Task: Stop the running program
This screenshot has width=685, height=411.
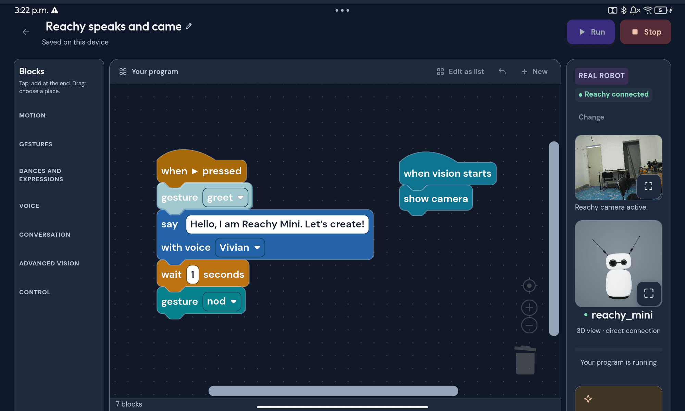Action: 646,32
